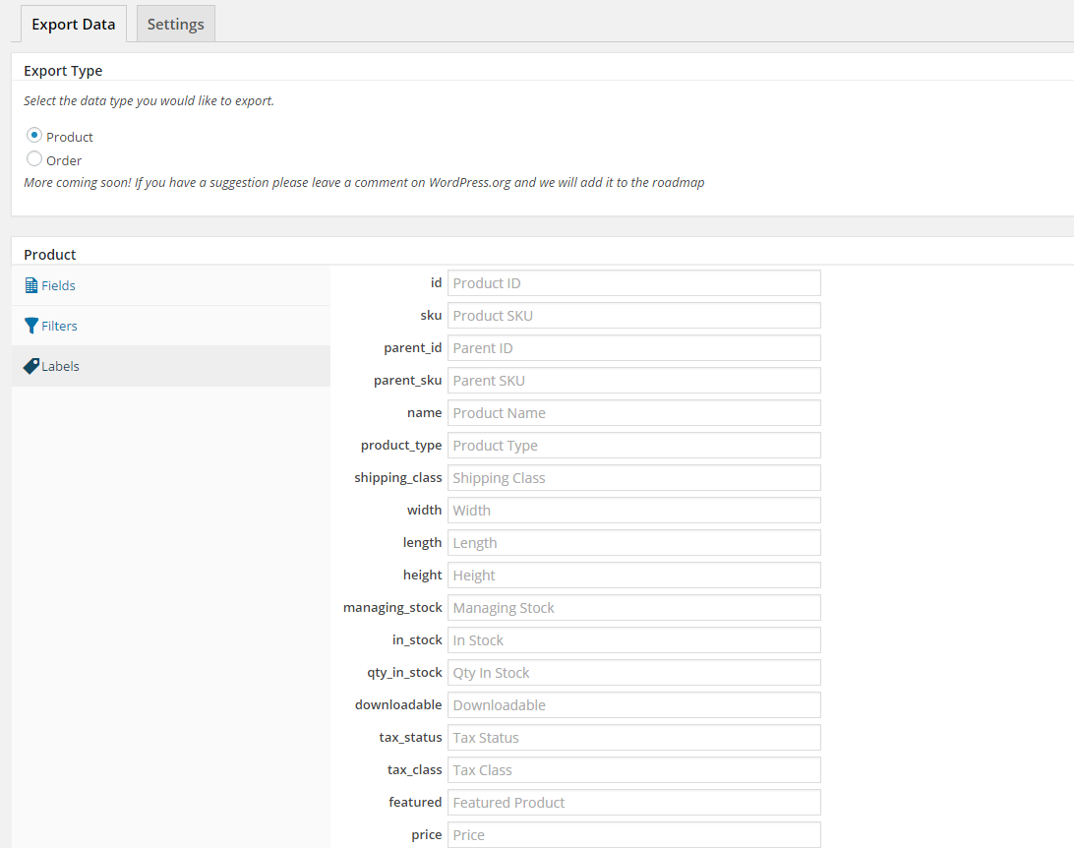The height and width of the screenshot is (848, 1074).
Task: Select the Product export type
Action: tap(34, 136)
